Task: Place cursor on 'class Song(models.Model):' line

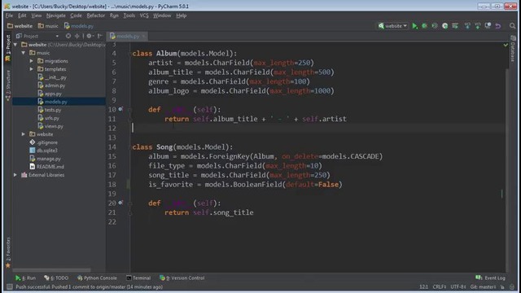Action: (182, 146)
